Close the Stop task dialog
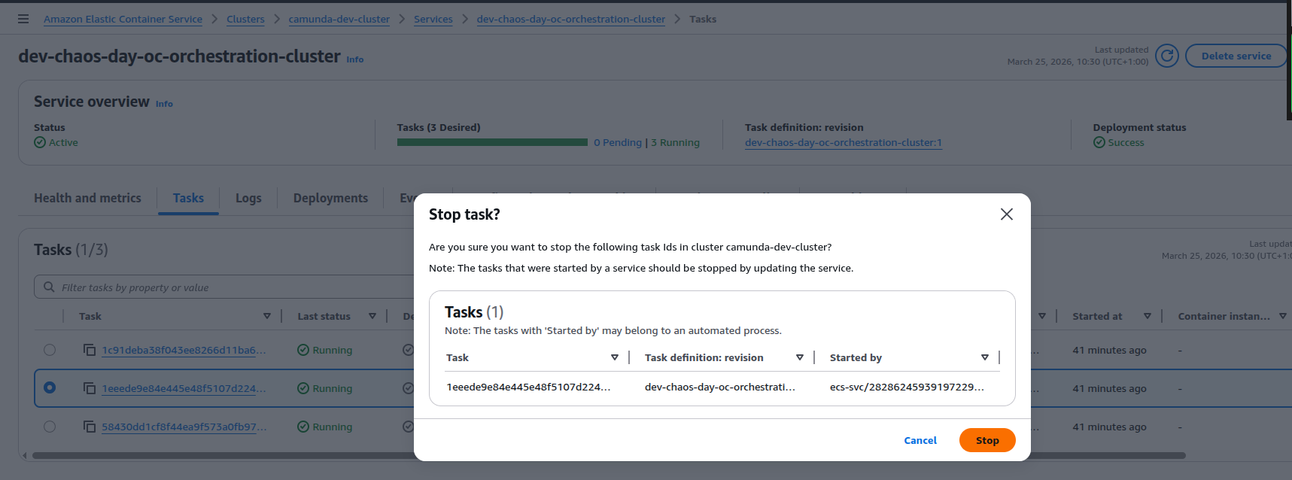The height and width of the screenshot is (480, 1292). coord(1006,214)
